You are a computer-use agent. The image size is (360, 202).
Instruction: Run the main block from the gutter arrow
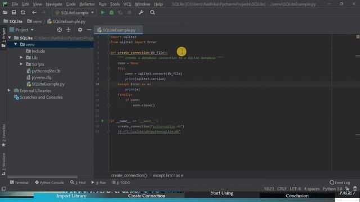tap(102, 121)
